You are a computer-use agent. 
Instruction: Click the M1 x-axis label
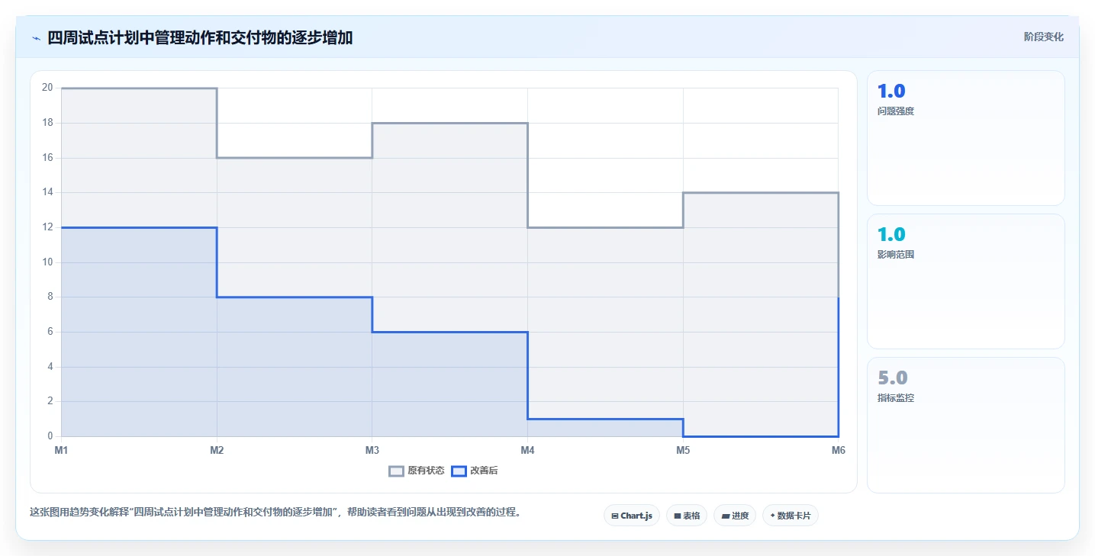pos(61,450)
